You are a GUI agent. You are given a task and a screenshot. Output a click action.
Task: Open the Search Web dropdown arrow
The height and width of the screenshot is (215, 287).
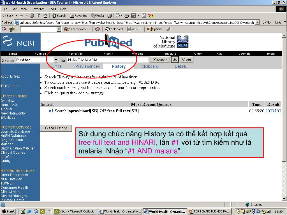coord(90,29)
